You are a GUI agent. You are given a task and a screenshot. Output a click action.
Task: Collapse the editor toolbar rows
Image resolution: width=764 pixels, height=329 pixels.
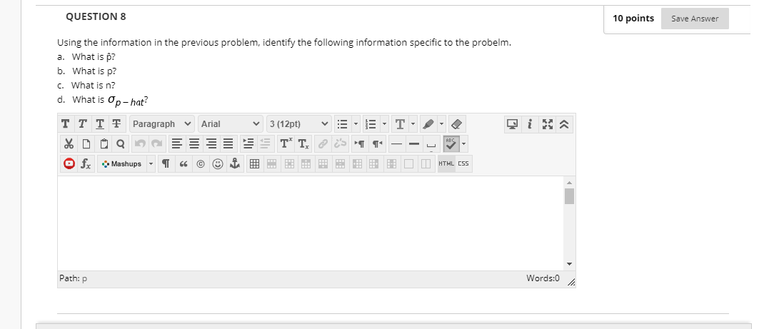tap(564, 124)
